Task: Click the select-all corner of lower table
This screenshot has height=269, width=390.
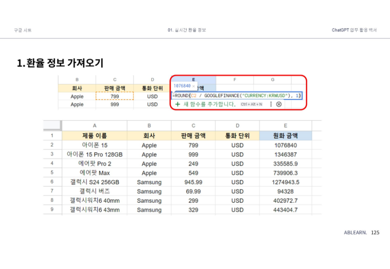Action: coord(52,126)
